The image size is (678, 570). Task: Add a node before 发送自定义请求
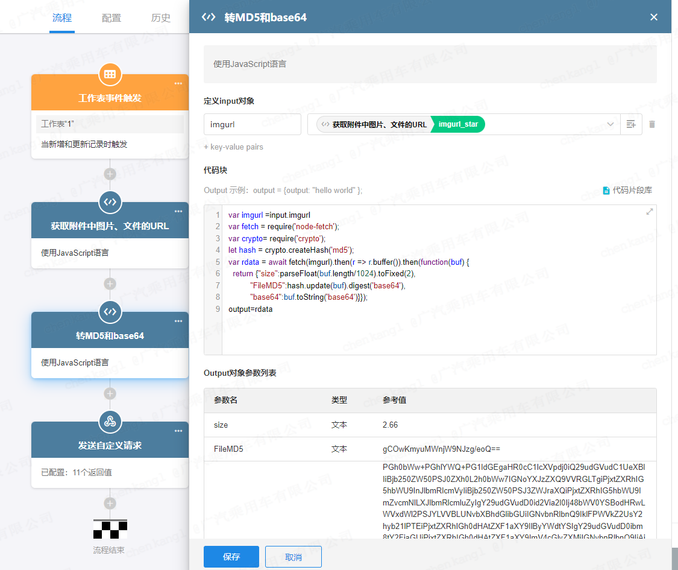[110, 393]
